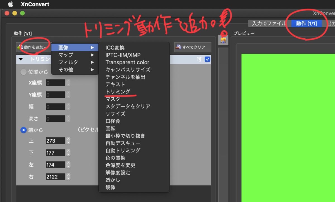Click the window minimize yellow button
This screenshot has height=202, width=335.
click(x=15, y=13)
